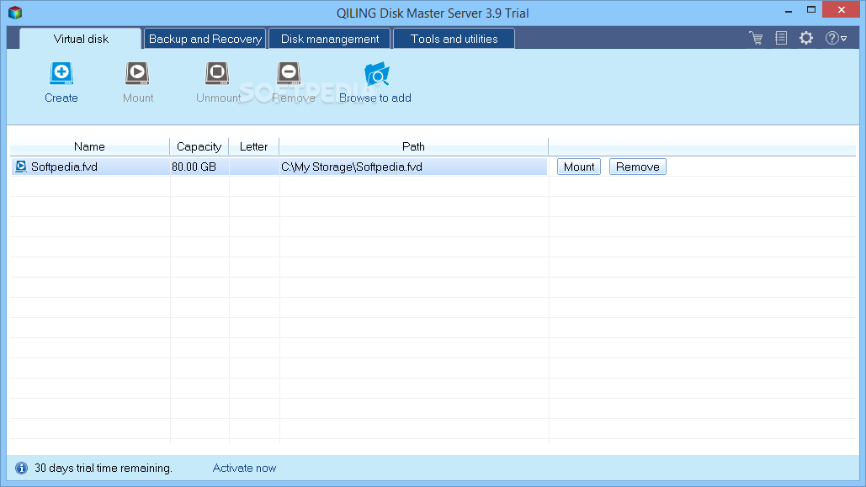Open the Tools and utilities tab
866x487 pixels.
pos(454,39)
